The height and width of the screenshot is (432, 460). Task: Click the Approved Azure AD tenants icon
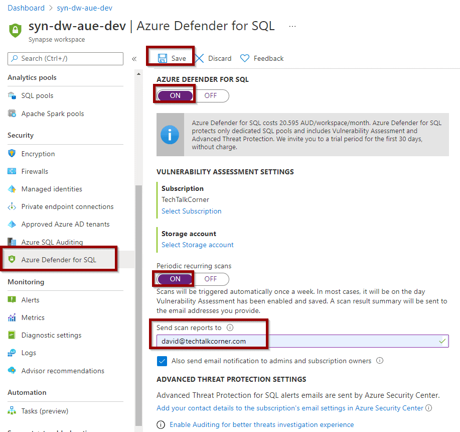pyautogui.click(x=12, y=224)
